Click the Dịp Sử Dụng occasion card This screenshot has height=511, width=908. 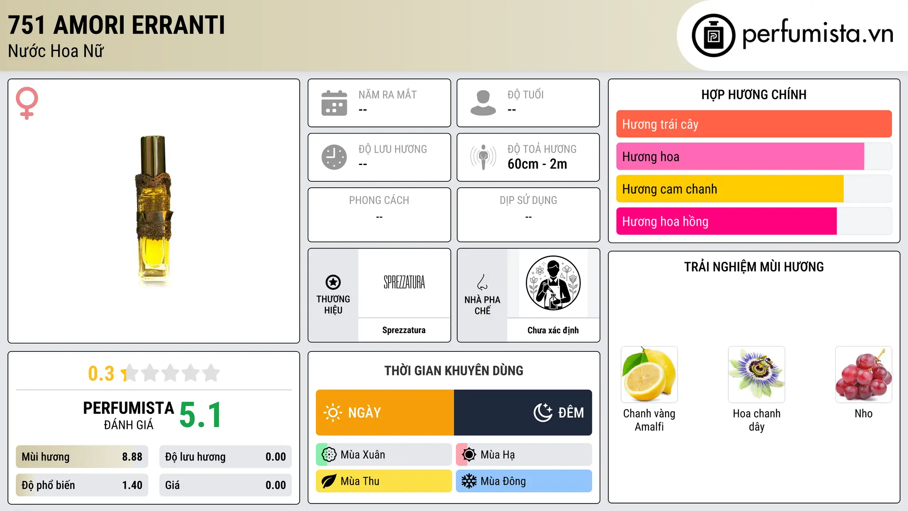[x=528, y=215]
